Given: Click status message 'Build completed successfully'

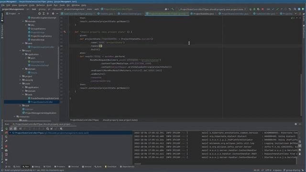Looking at the screenshot, I should click(34, 170).
